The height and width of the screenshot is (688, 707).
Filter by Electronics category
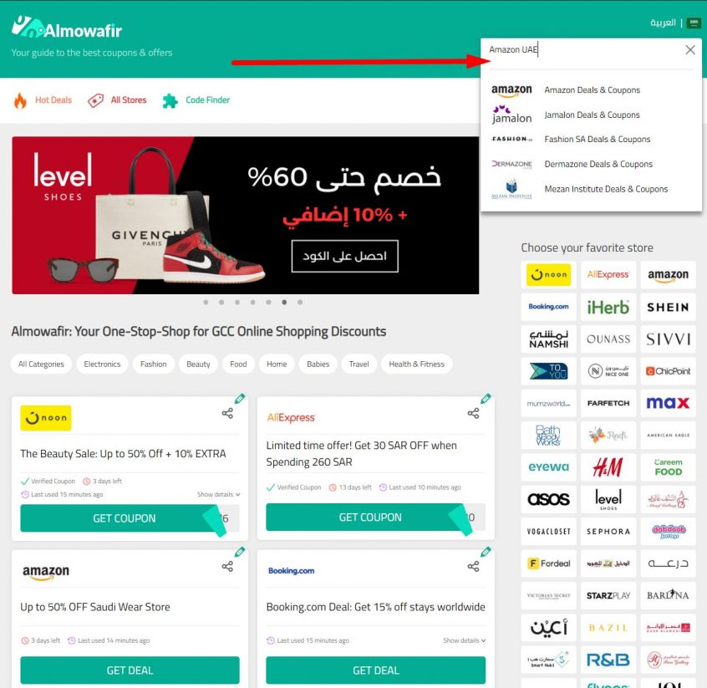pyautogui.click(x=102, y=364)
